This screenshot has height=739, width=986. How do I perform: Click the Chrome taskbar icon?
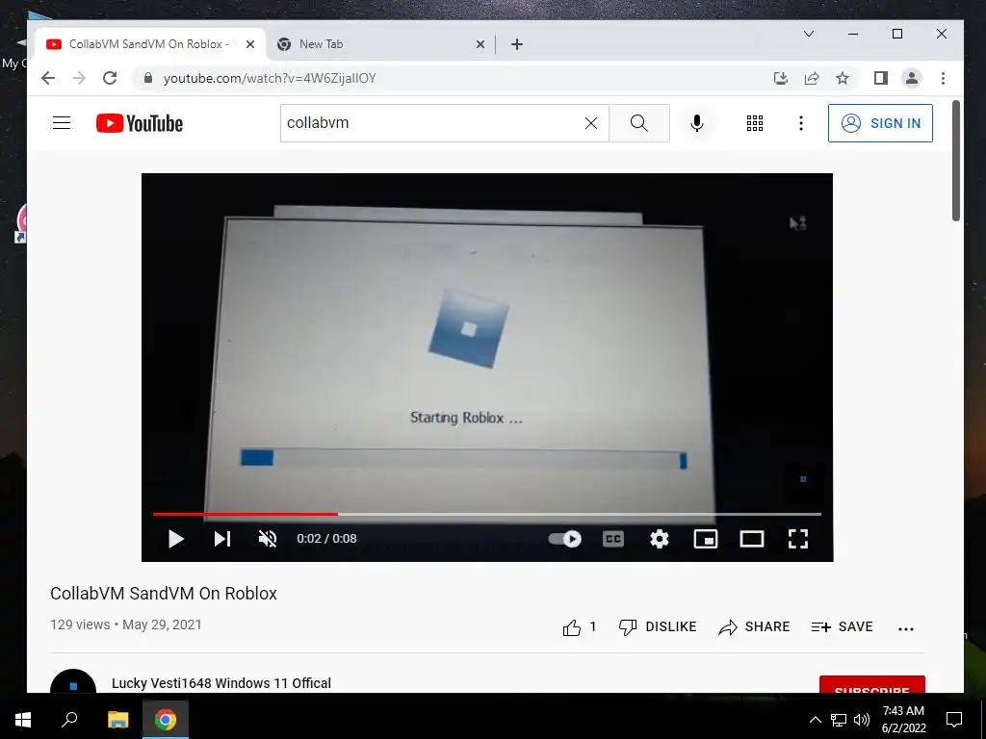coord(166,720)
